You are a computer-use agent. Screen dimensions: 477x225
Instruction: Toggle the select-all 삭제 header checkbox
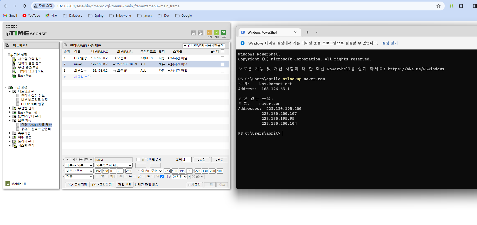(x=222, y=51)
